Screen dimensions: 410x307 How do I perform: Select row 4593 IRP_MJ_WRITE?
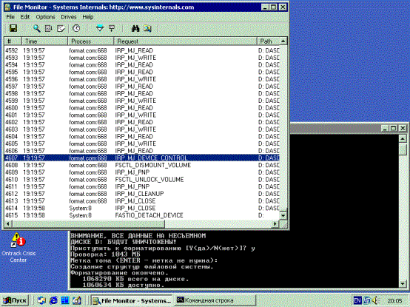click(141, 58)
